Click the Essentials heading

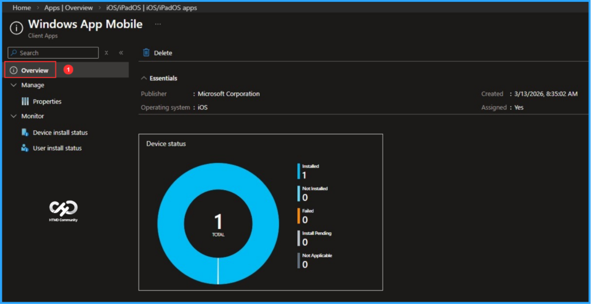click(163, 78)
